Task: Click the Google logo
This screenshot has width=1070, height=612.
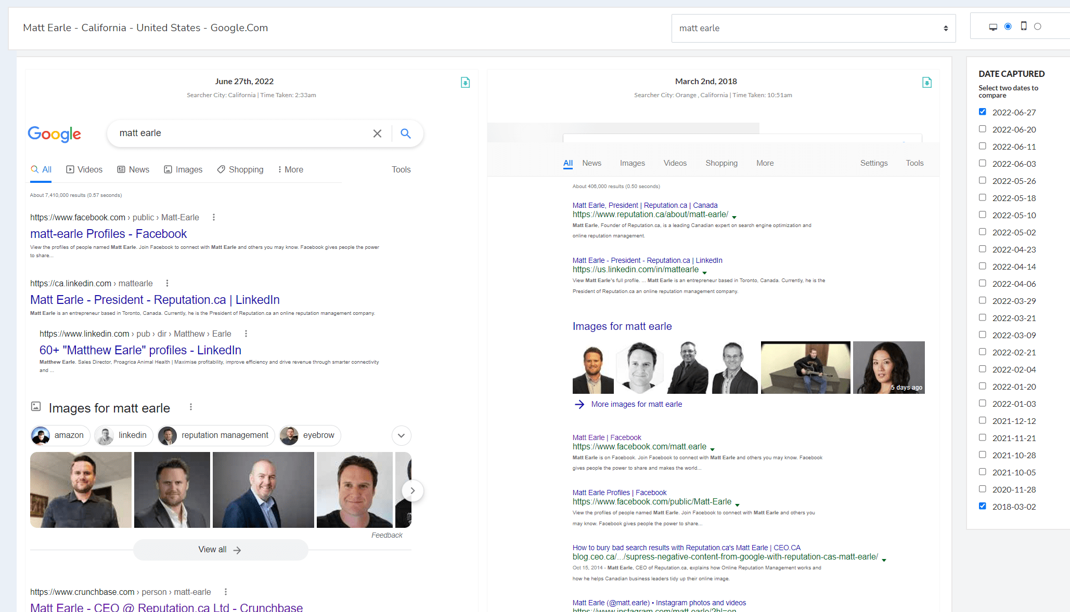Action: pos(54,134)
